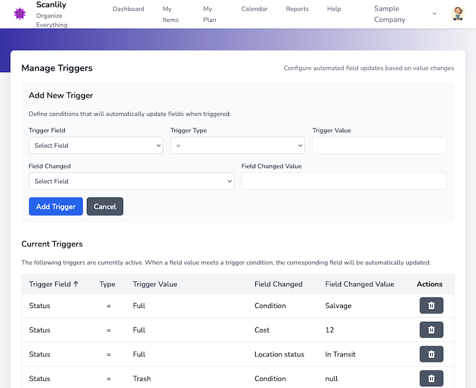Screen dimensions: 476x388
Task: Click inside the Trigger Value input field
Action: [379, 145]
